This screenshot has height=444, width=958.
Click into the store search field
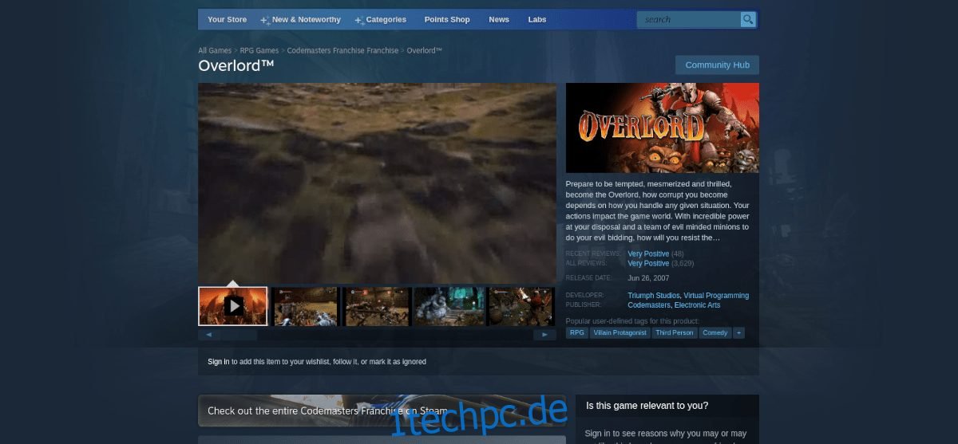[x=688, y=19]
